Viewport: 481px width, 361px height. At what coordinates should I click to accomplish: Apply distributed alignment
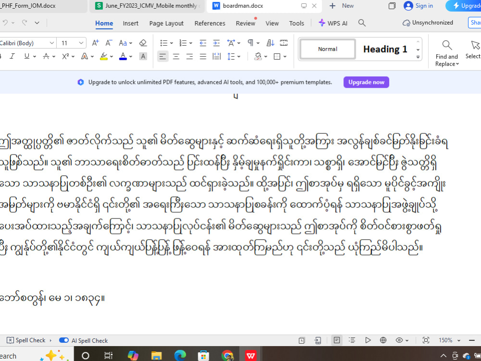[216, 56]
